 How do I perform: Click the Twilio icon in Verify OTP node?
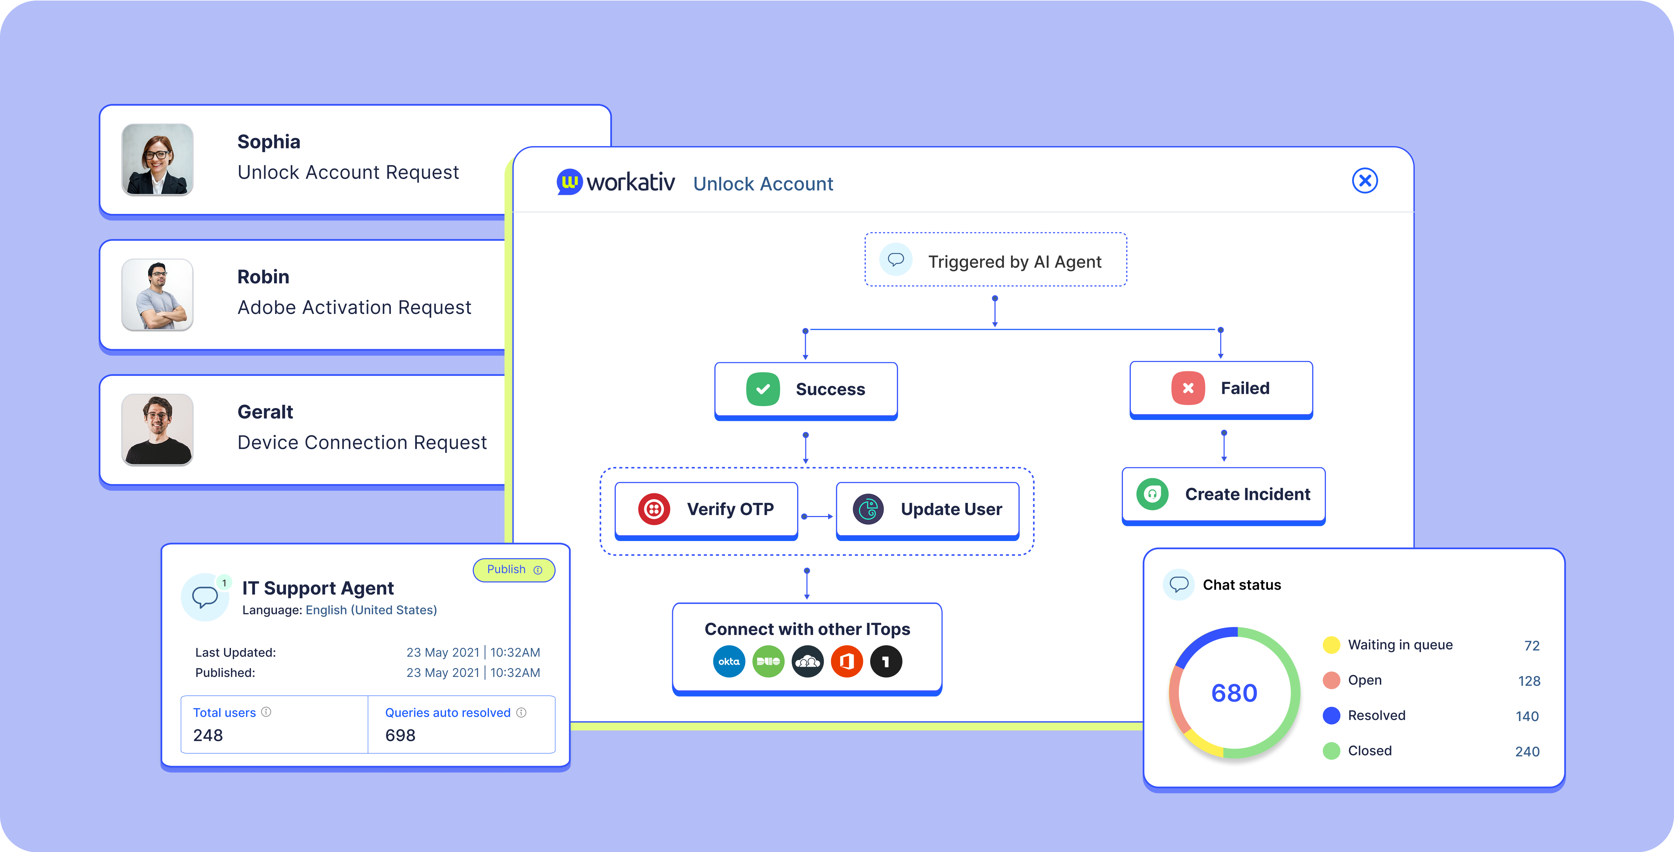pyautogui.click(x=654, y=509)
